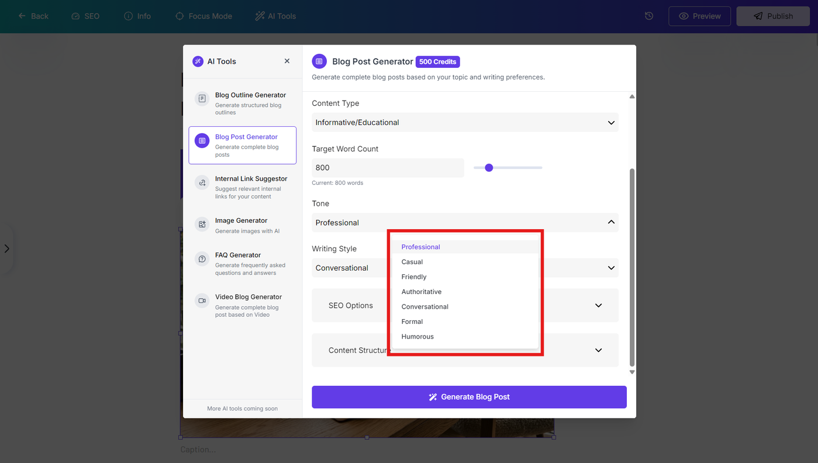Click the word count slider handle
This screenshot has width=818, height=463.
coord(489,168)
